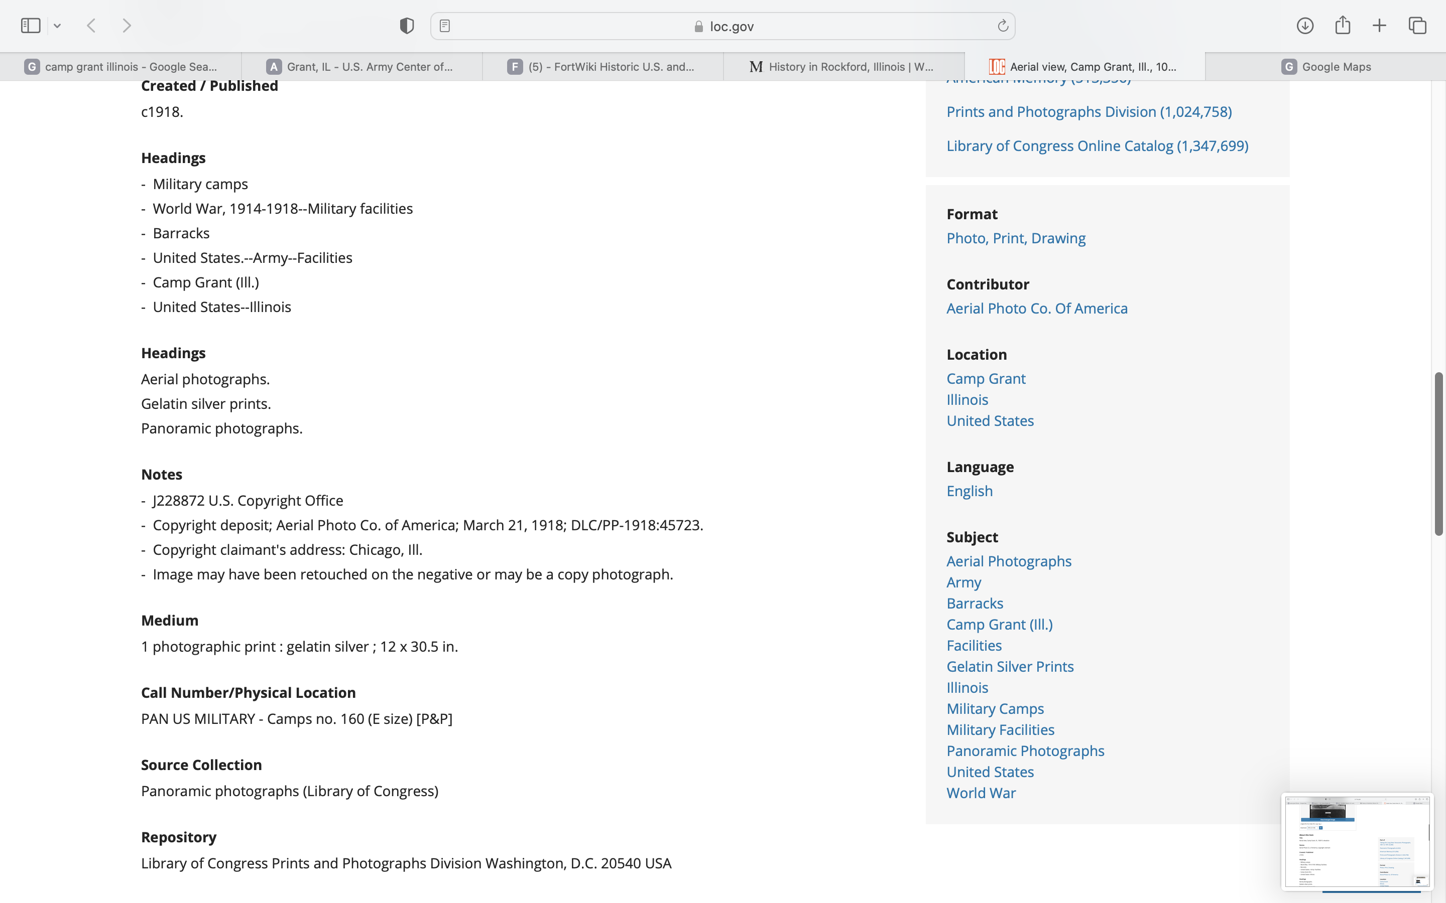Open the Google Maps tab
1446x903 pixels.
tap(1325, 67)
